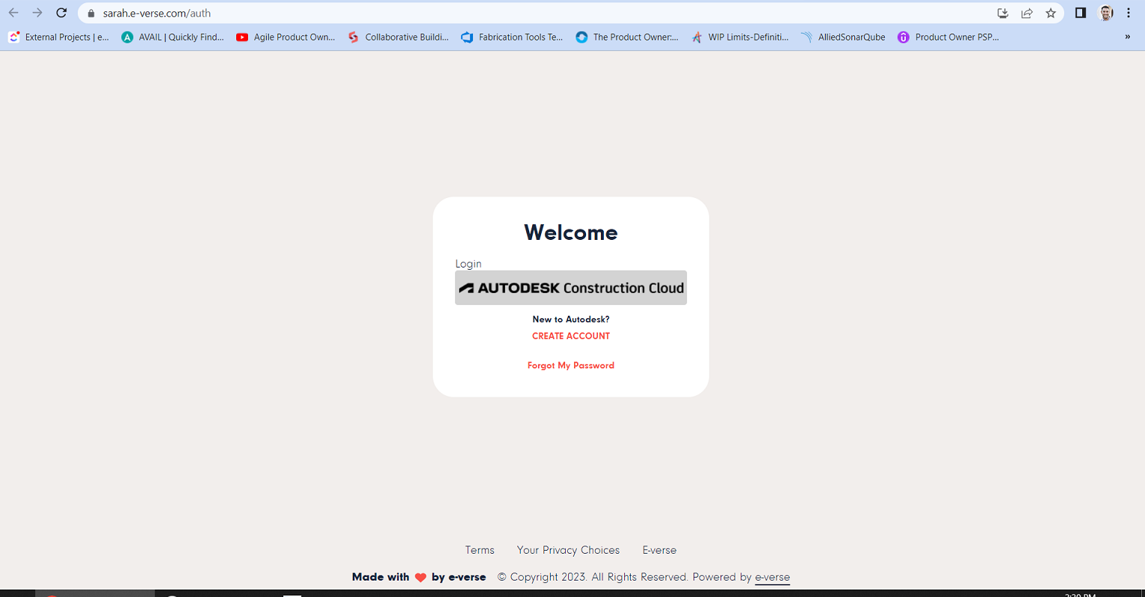
Task: Open the E-verse link beside Privacy Choices
Action: coord(659,550)
